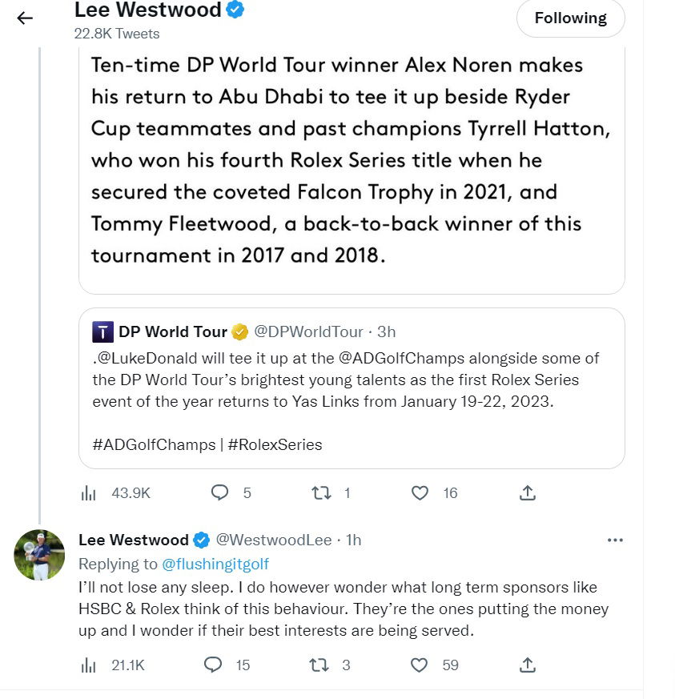Image resolution: width=675 pixels, height=699 pixels.
Task: Reply to Lee Westwood's HSBC tweet
Action: pos(213,665)
